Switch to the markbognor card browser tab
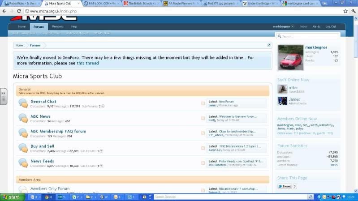Image resolution: width=358 pixels, height=201 pixels. [x=301, y=4]
